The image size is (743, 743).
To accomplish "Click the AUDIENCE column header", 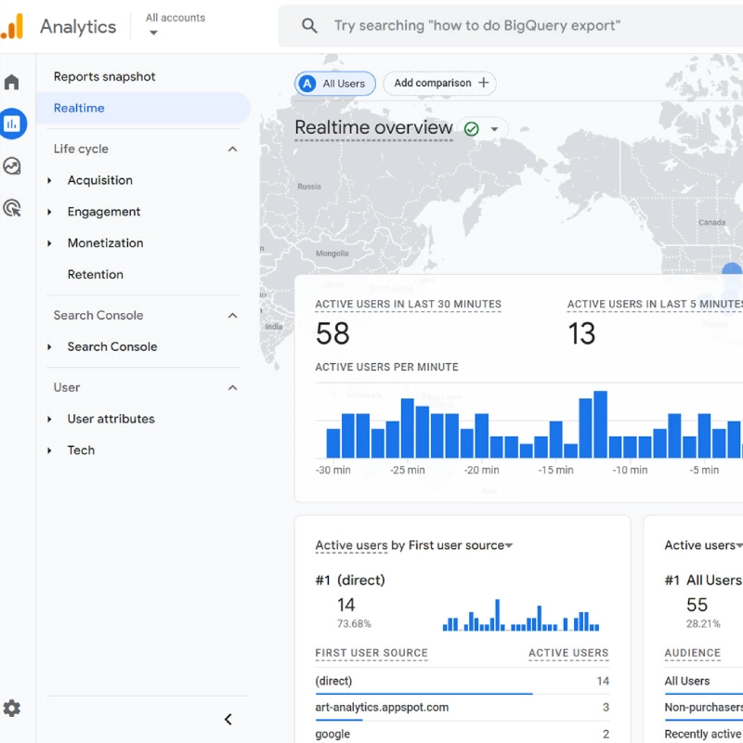I will click(692, 653).
